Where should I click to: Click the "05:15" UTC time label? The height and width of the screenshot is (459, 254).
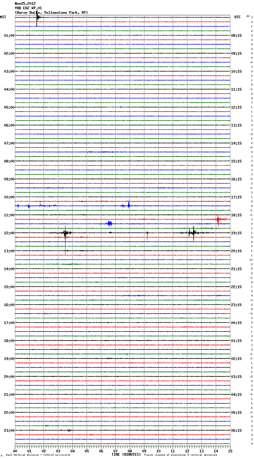click(236, 413)
